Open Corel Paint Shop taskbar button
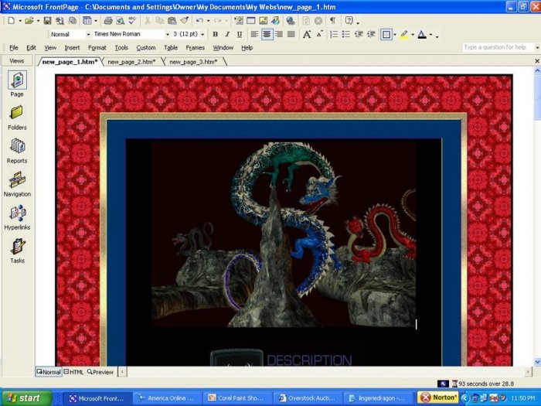This screenshot has width=541, height=406. [237, 398]
